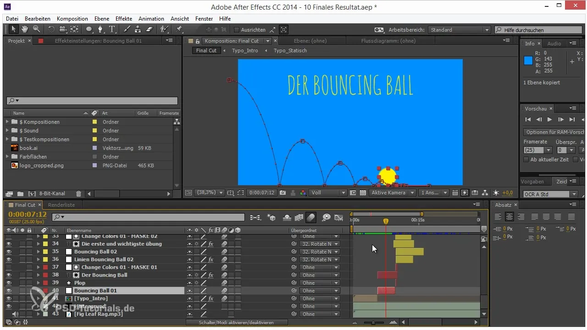Select the Pan Behind anchor point tool

coord(74,29)
